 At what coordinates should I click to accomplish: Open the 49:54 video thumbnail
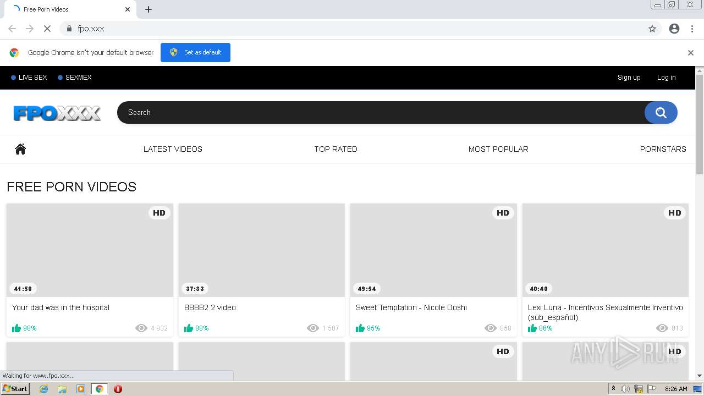tap(433, 250)
